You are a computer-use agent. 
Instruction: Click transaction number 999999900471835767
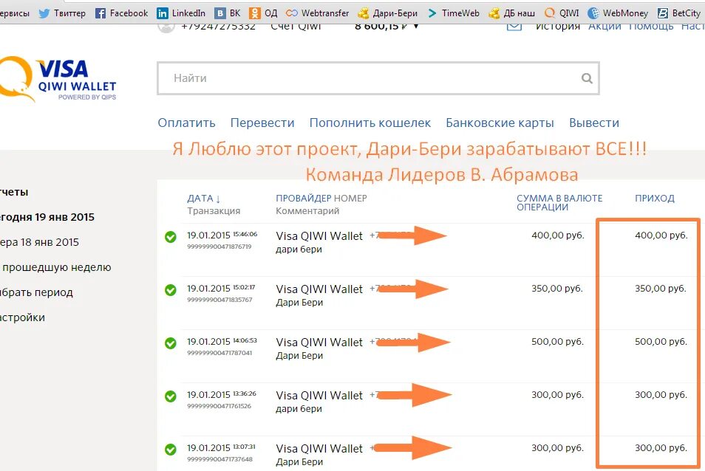[x=220, y=300]
